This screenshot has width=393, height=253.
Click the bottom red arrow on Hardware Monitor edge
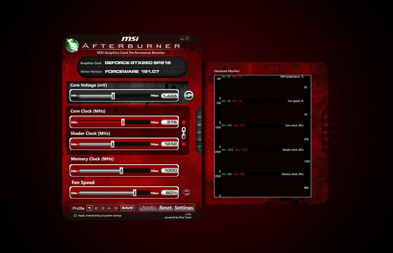click(x=325, y=147)
